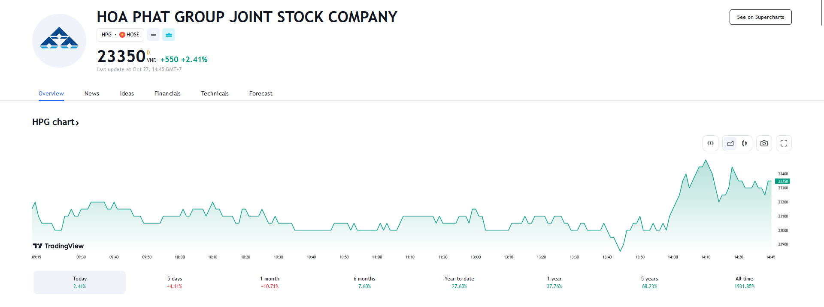Image resolution: width=824 pixels, height=307 pixels.
Task: Select the 1 month time range
Action: [x=270, y=282]
